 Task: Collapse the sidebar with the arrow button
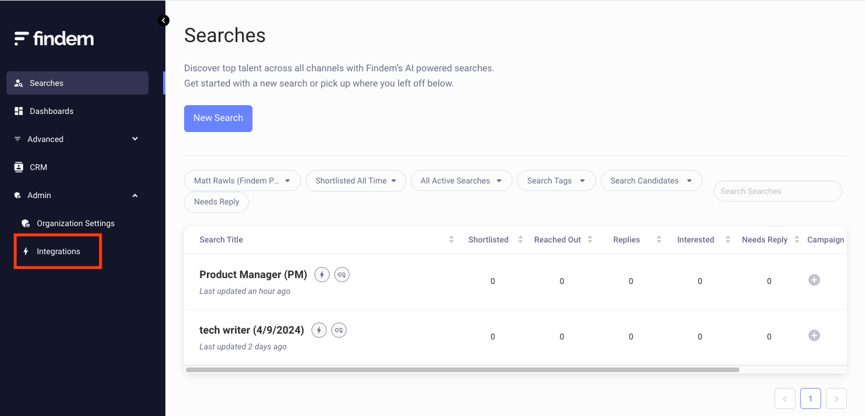pyautogui.click(x=164, y=20)
